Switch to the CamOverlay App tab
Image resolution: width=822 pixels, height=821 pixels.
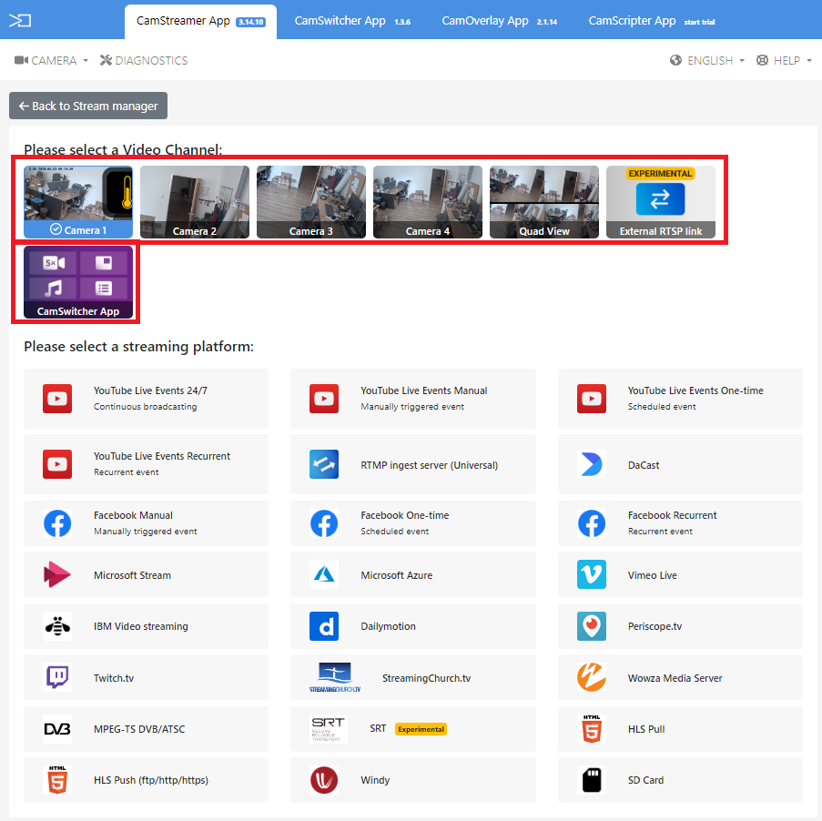tap(499, 22)
